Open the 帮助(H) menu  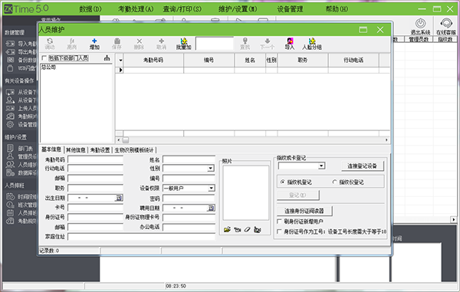pyautogui.click(x=337, y=9)
